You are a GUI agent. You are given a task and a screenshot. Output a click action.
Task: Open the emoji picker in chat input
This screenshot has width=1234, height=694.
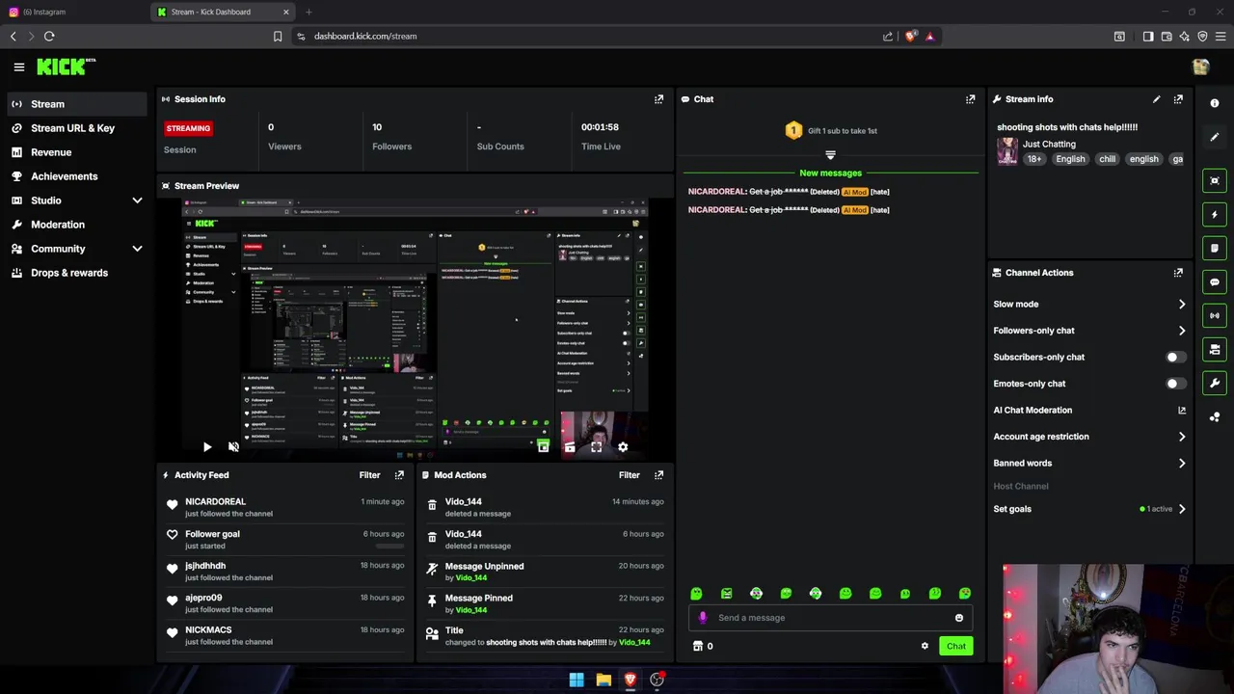pyautogui.click(x=958, y=618)
